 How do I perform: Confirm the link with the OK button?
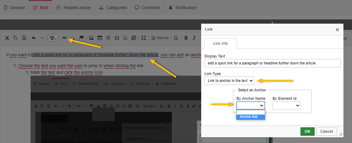[307, 132]
